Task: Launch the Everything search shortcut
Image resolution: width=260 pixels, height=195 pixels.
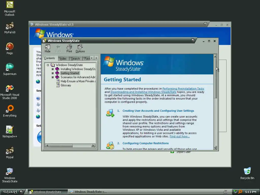Action: coord(10,111)
